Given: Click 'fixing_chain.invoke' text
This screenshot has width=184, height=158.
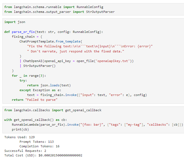Looking at the screenshot, I should [58, 95].
